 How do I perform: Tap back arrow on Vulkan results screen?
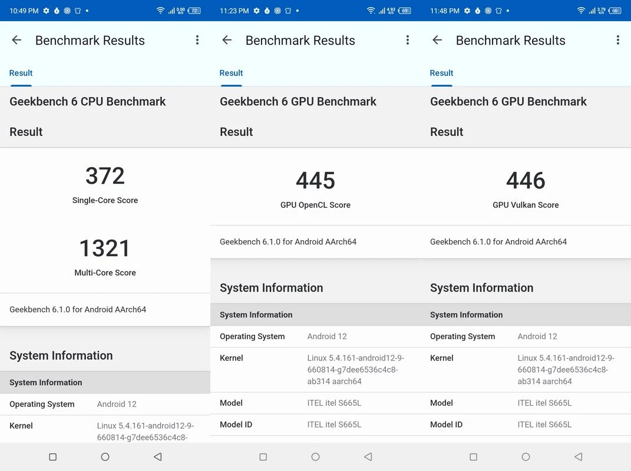[x=437, y=40]
